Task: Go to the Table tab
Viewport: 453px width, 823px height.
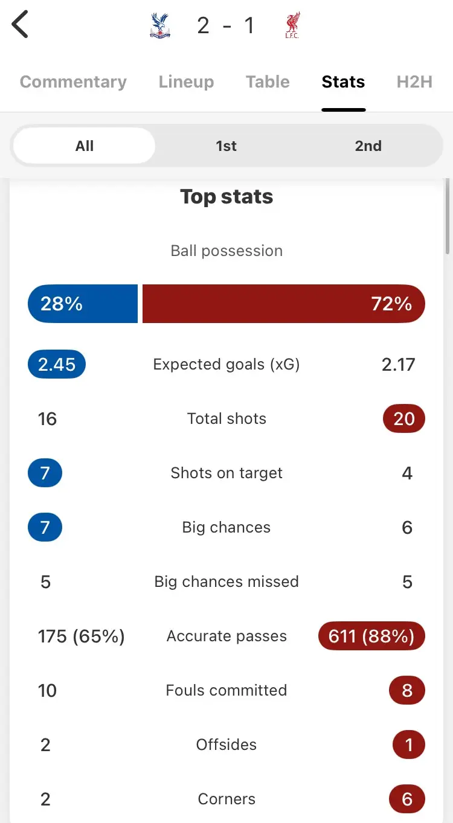Action: point(268,82)
